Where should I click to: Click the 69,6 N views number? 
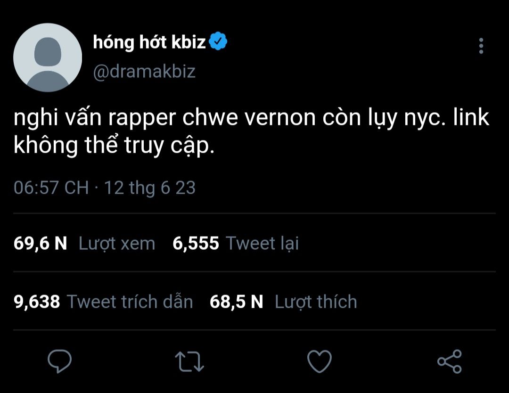(41, 243)
